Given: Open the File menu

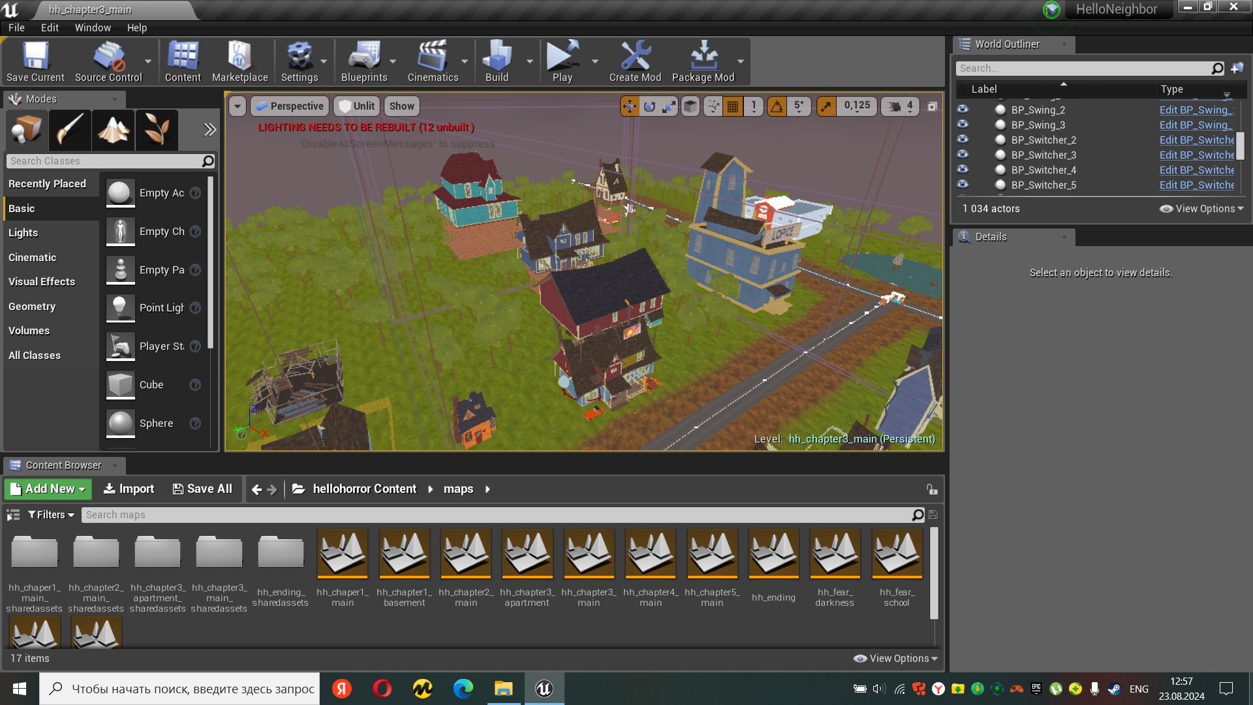Looking at the screenshot, I should (x=16, y=28).
